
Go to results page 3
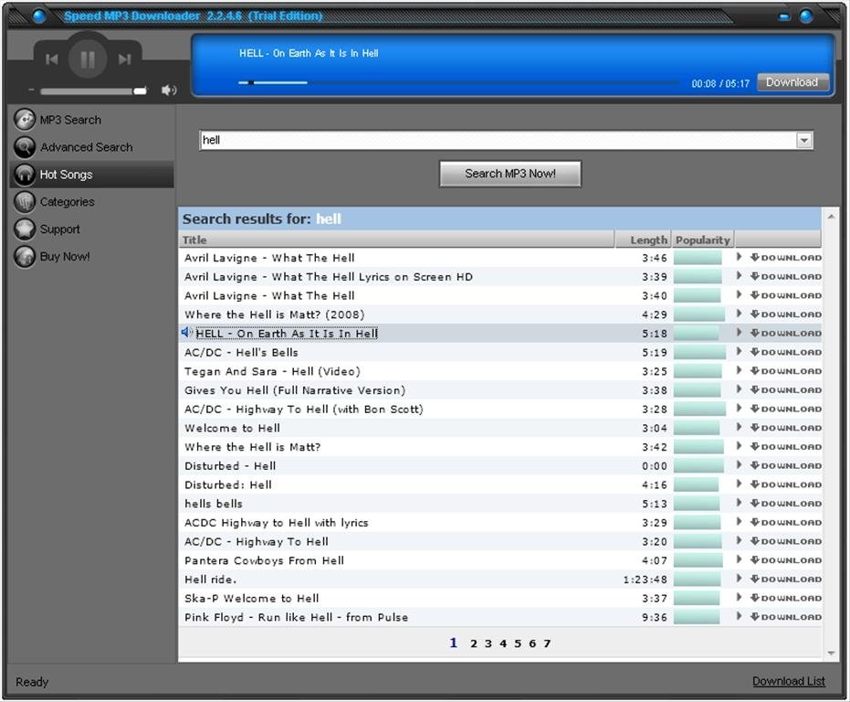(x=488, y=643)
